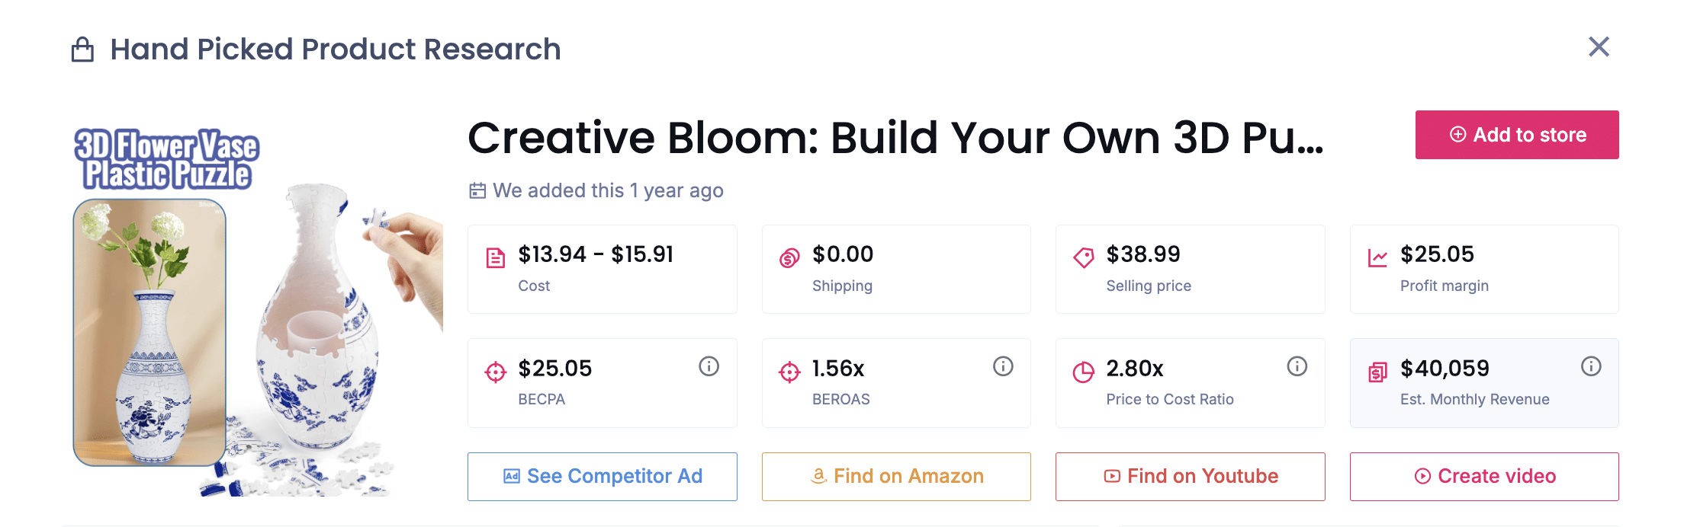Select the price tag icon beside Selling price
This screenshot has height=527, width=1684.
pyautogui.click(x=1084, y=255)
